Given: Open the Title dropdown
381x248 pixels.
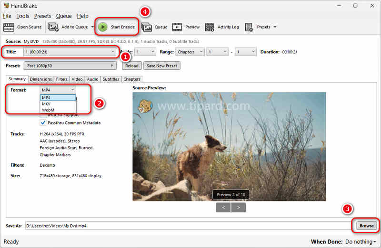Looking at the screenshot, I should pos(70,52).
